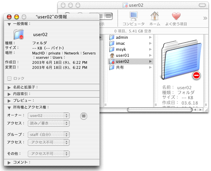This screenshot has width=211, height=171.
Task: Click the Computer icon in Finder toolbar
Action: point(133,16)
